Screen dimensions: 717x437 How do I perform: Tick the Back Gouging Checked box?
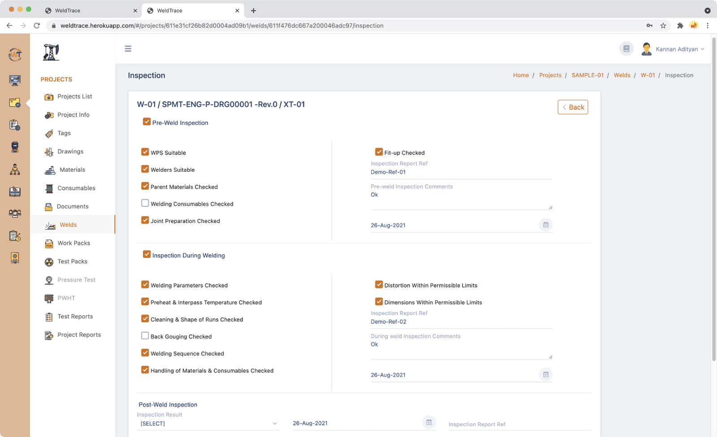coord(145,336)
